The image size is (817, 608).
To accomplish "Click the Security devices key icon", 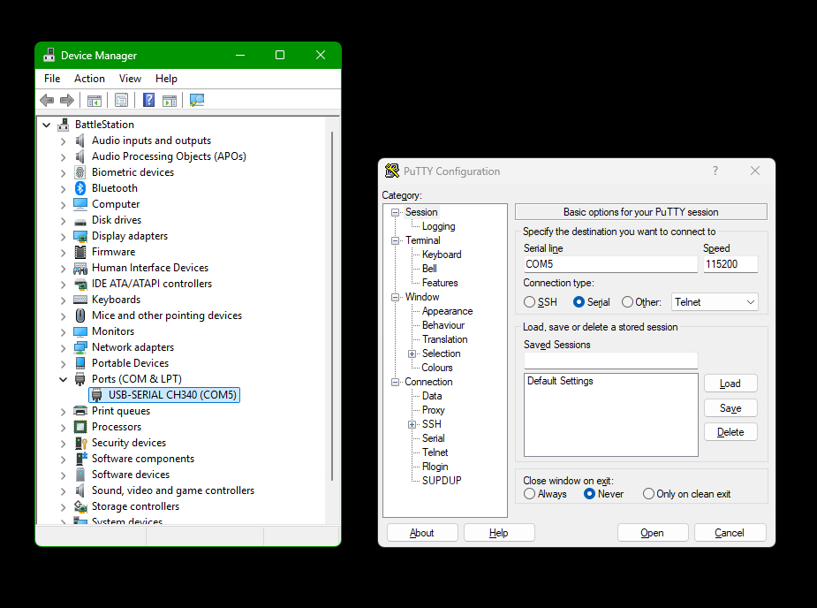I will [80, 443].
